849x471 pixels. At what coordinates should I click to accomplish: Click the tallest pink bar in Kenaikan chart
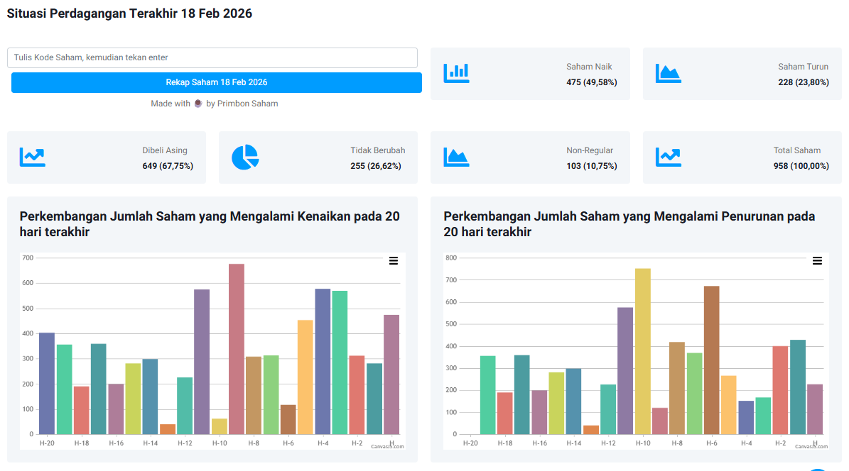(x=237, y=349)
